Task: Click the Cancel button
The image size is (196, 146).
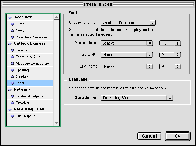Action: click(149, 136)
